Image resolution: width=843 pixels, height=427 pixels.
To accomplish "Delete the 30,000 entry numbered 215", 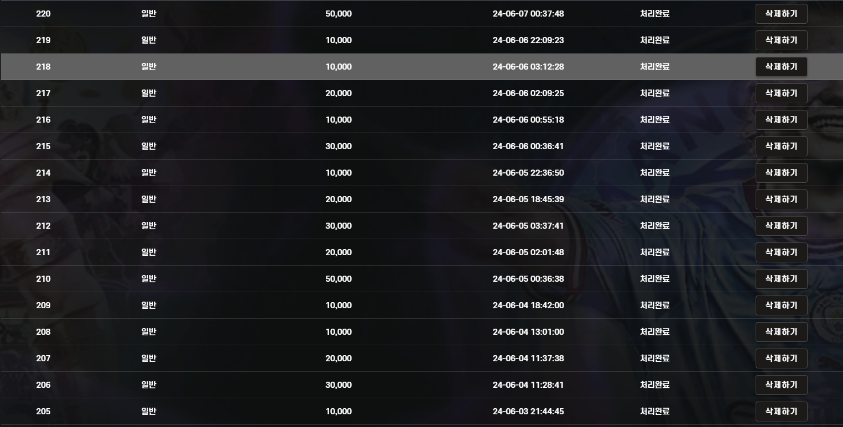I will click(x=781, y=146).
